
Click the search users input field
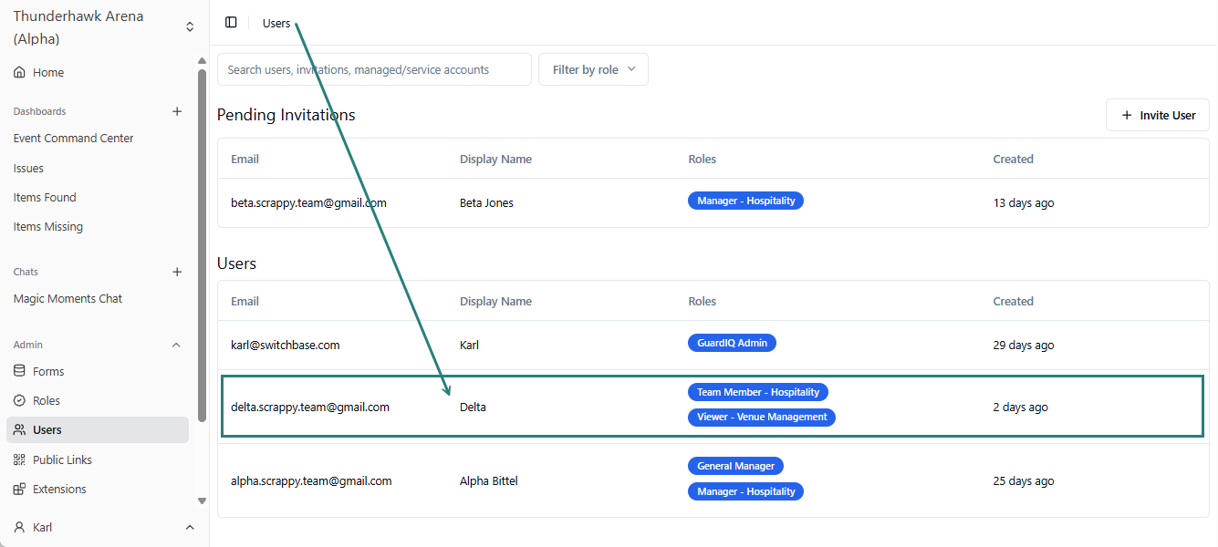click(x=374, y=69)
